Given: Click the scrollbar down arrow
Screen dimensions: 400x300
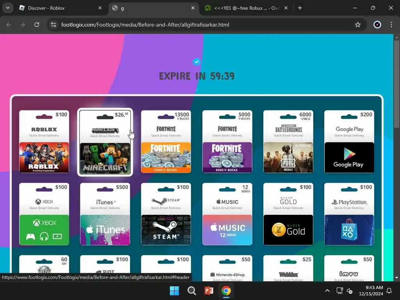Looking at the screenshot, I should tap(396, 278).
